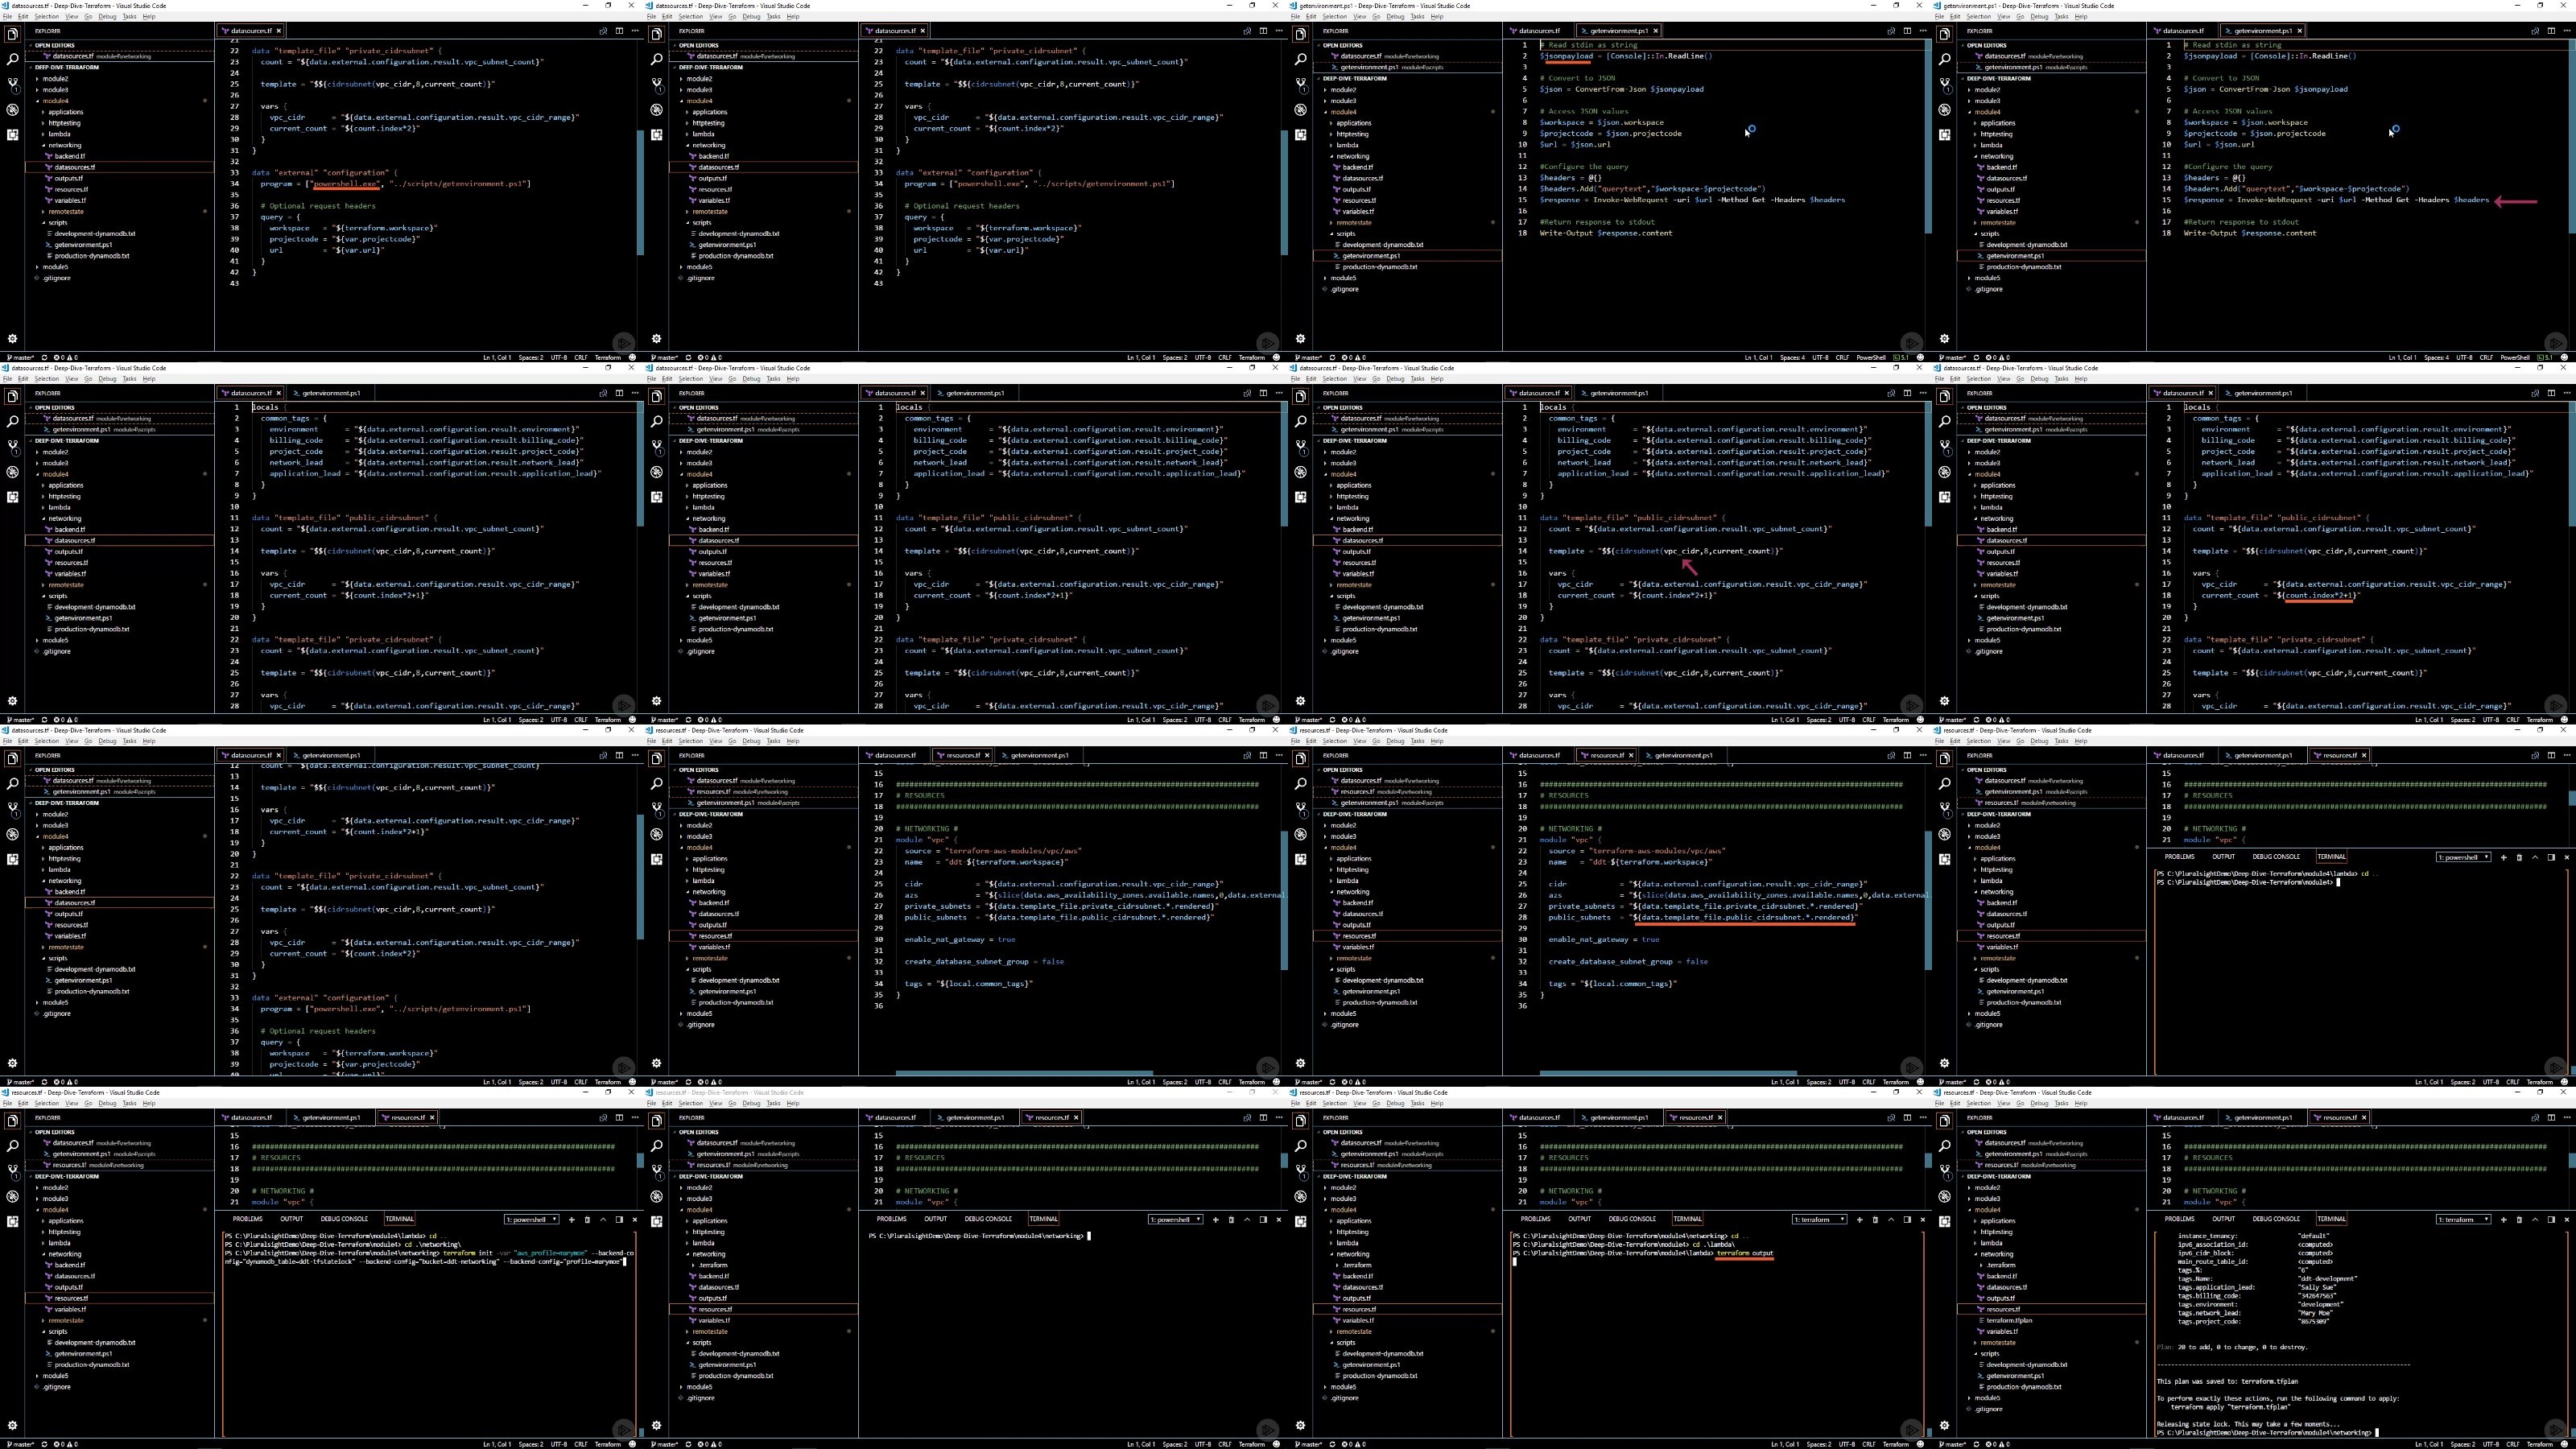Maximize terminal panel in the plan-output window
The image size is (2576, 1449).
click(2535, 1219)
